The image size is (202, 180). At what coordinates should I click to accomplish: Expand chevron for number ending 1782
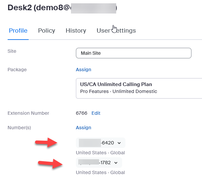(116, 163)
